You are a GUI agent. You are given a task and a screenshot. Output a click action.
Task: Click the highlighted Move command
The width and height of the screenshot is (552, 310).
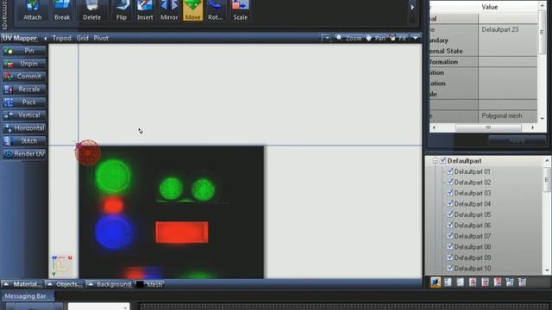click(192, 10)
